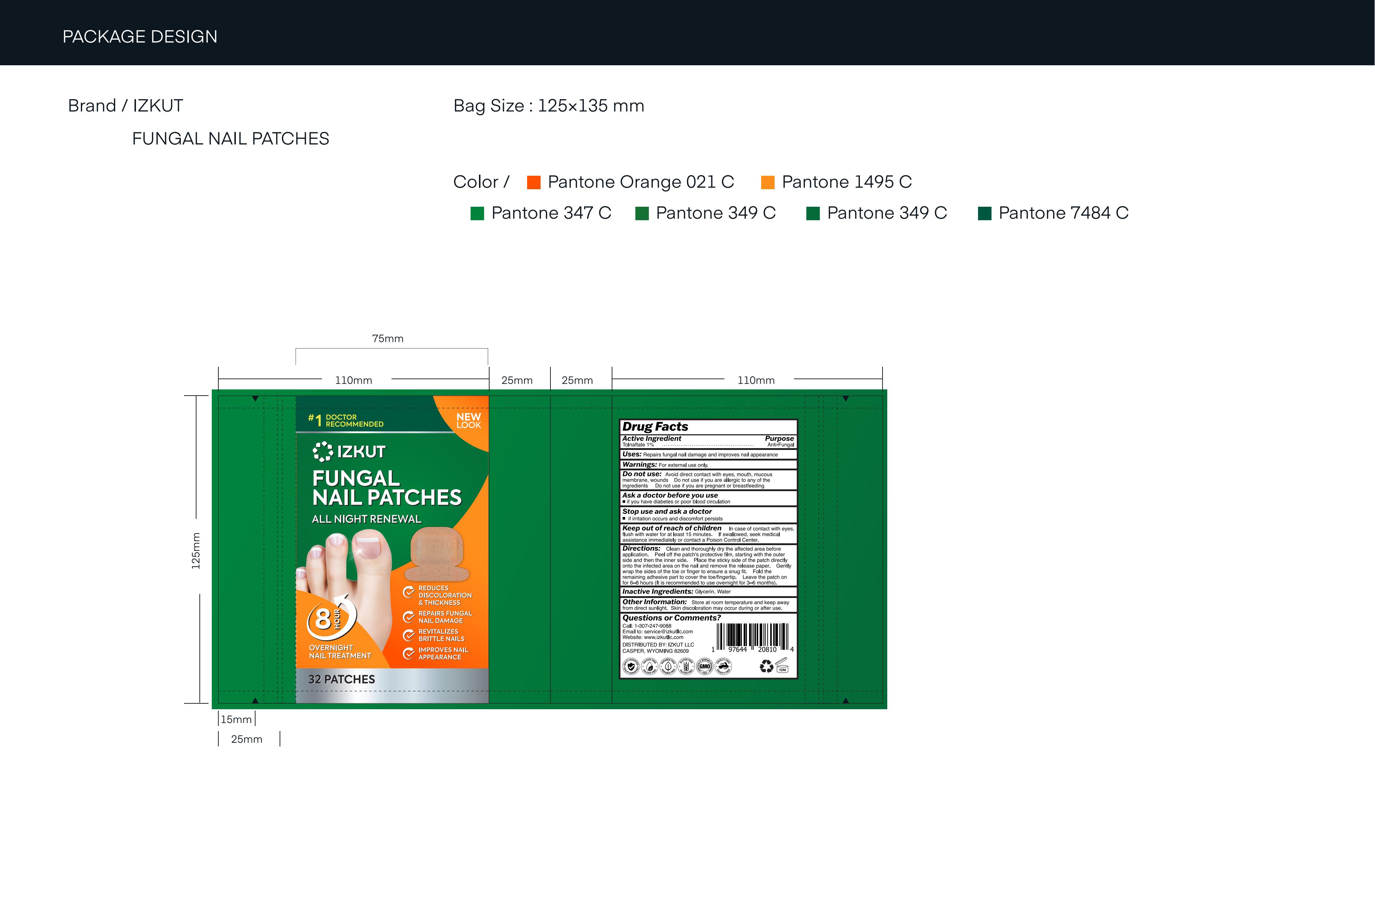Select the Pantone 1495 C swatch
The image size is (1375, 905).
[768, 183]
